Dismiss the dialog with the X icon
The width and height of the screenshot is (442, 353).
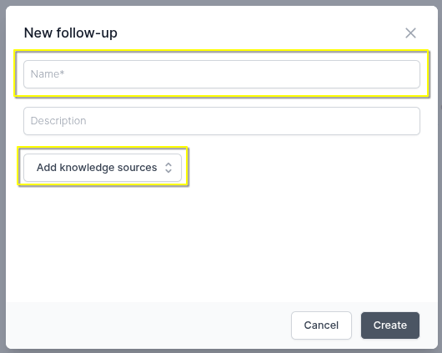coord(410,33)
